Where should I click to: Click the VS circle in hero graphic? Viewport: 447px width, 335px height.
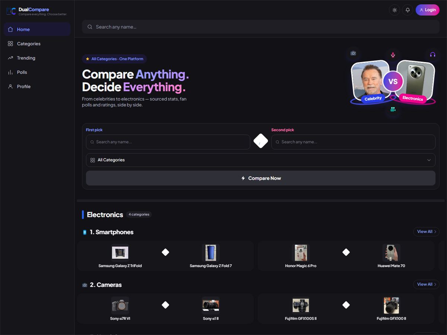(x=393, y=81)
